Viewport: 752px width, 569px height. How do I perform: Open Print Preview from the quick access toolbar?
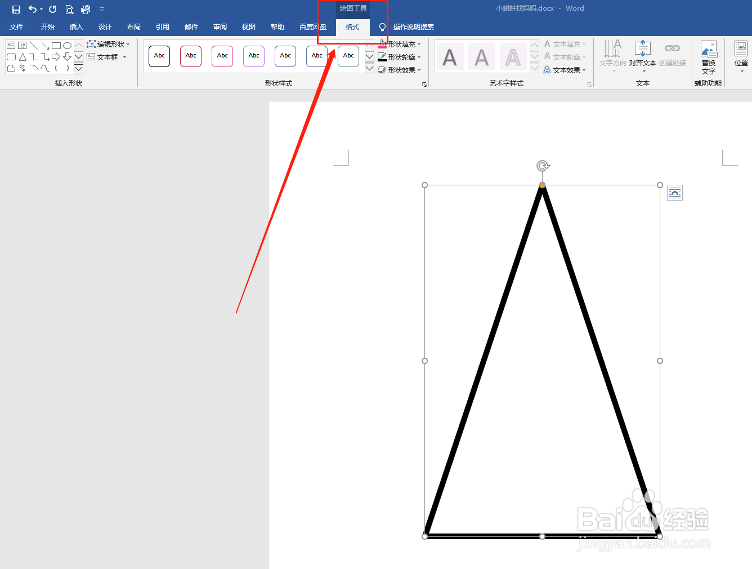[x=69, y=9]
